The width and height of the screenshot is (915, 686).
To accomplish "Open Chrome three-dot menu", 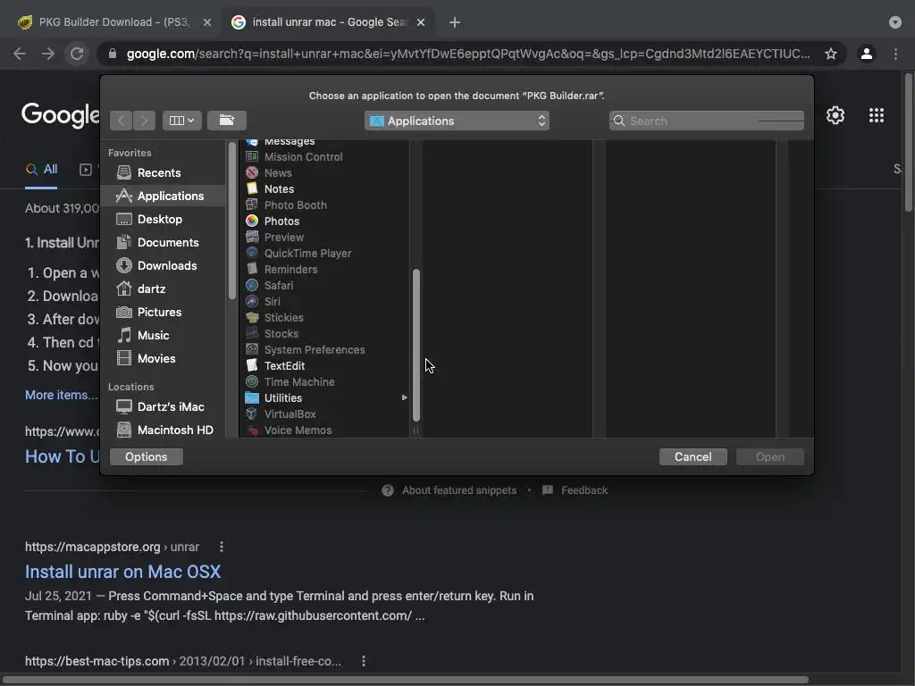I will tap(895, 54).
